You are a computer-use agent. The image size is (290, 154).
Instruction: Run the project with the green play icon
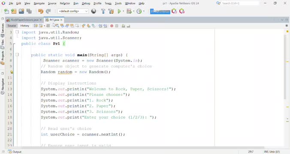(x=119, y=11)
